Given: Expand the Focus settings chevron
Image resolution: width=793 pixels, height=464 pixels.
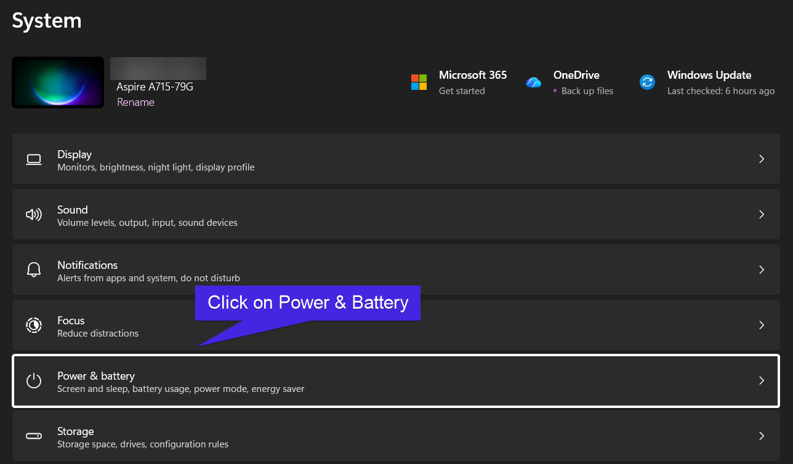Looking at the screenshot, I should coord(761,325).
